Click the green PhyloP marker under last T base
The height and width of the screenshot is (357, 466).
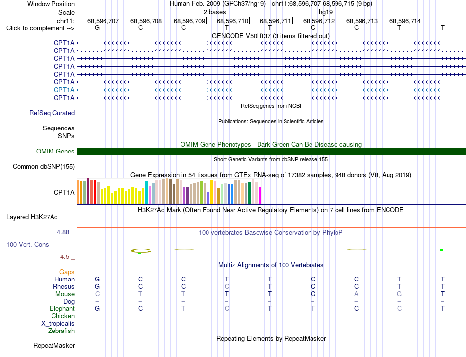coord(441,250)
